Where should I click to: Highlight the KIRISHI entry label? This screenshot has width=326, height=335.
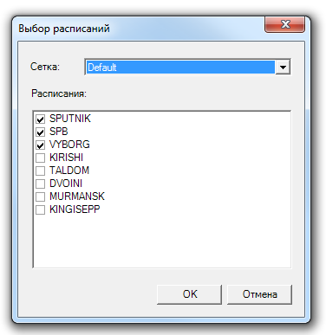(66, 158)
